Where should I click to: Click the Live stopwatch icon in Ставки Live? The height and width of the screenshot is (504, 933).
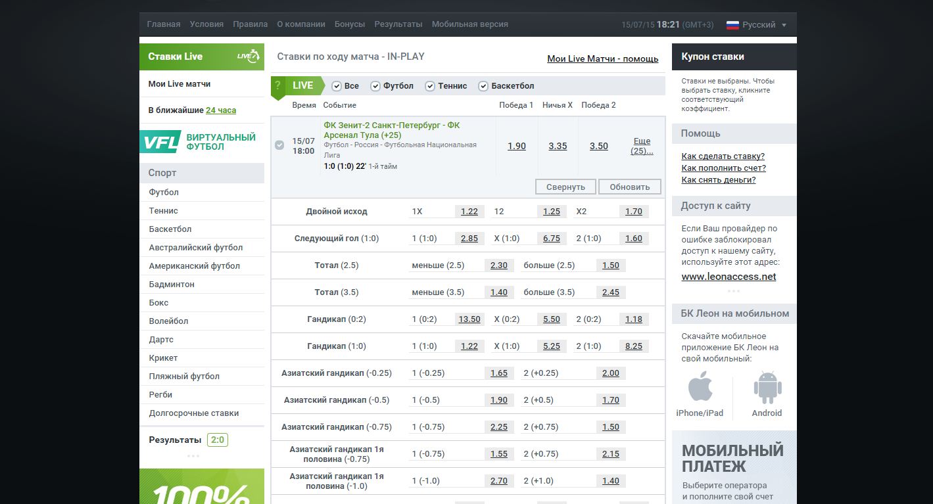pyautogui.click(x=249, y=57)
